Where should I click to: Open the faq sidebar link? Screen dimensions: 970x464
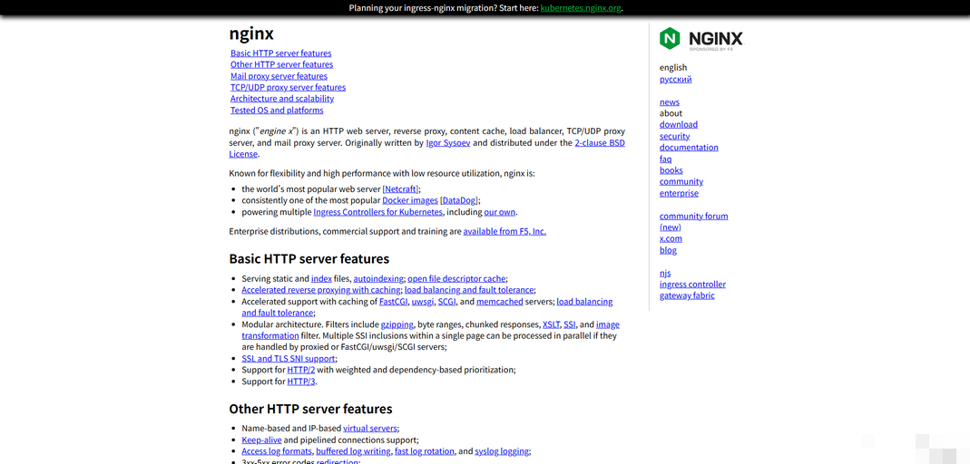coord(666,159)
